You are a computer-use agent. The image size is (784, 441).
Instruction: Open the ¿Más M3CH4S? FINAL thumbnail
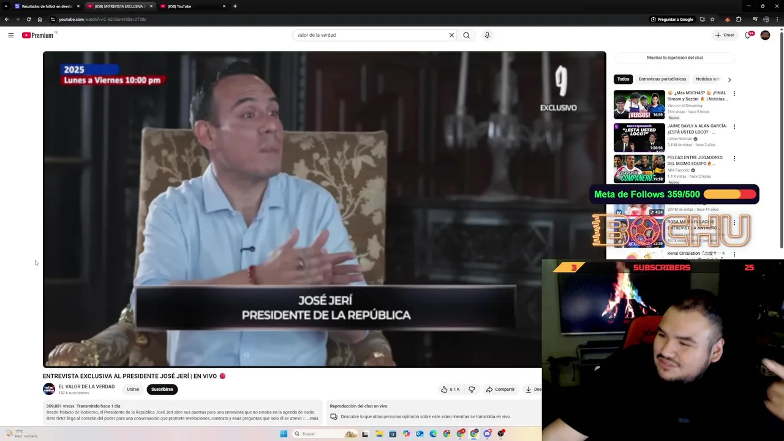point(639,105)
